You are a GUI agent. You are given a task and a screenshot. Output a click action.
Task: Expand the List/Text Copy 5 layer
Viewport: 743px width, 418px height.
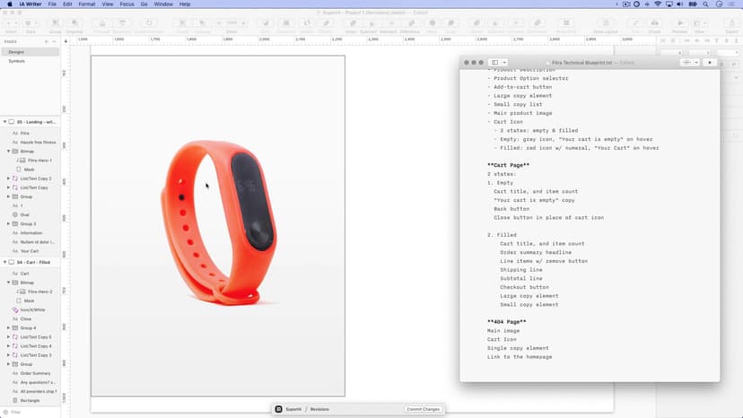pyautogui.click(x=9, y=337)
